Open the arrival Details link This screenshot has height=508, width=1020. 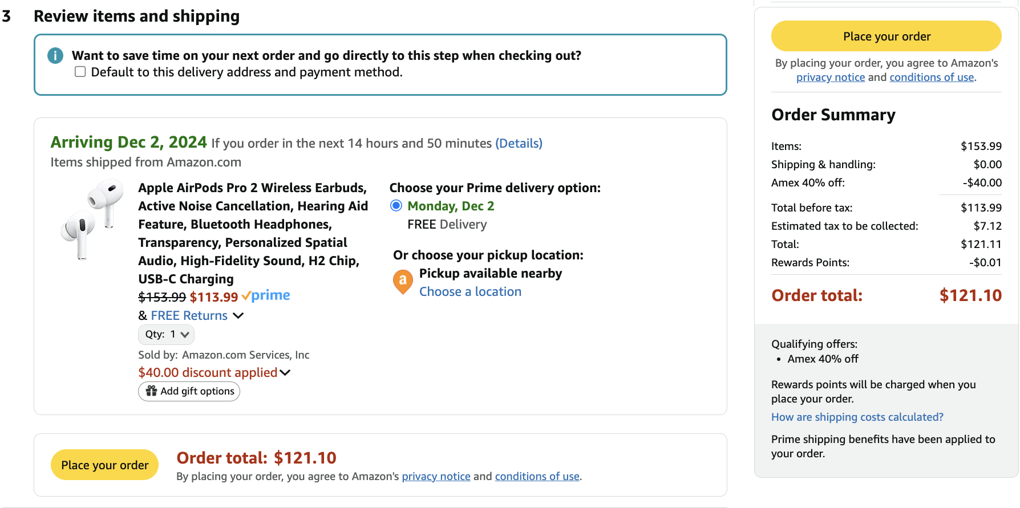point(519,144)
